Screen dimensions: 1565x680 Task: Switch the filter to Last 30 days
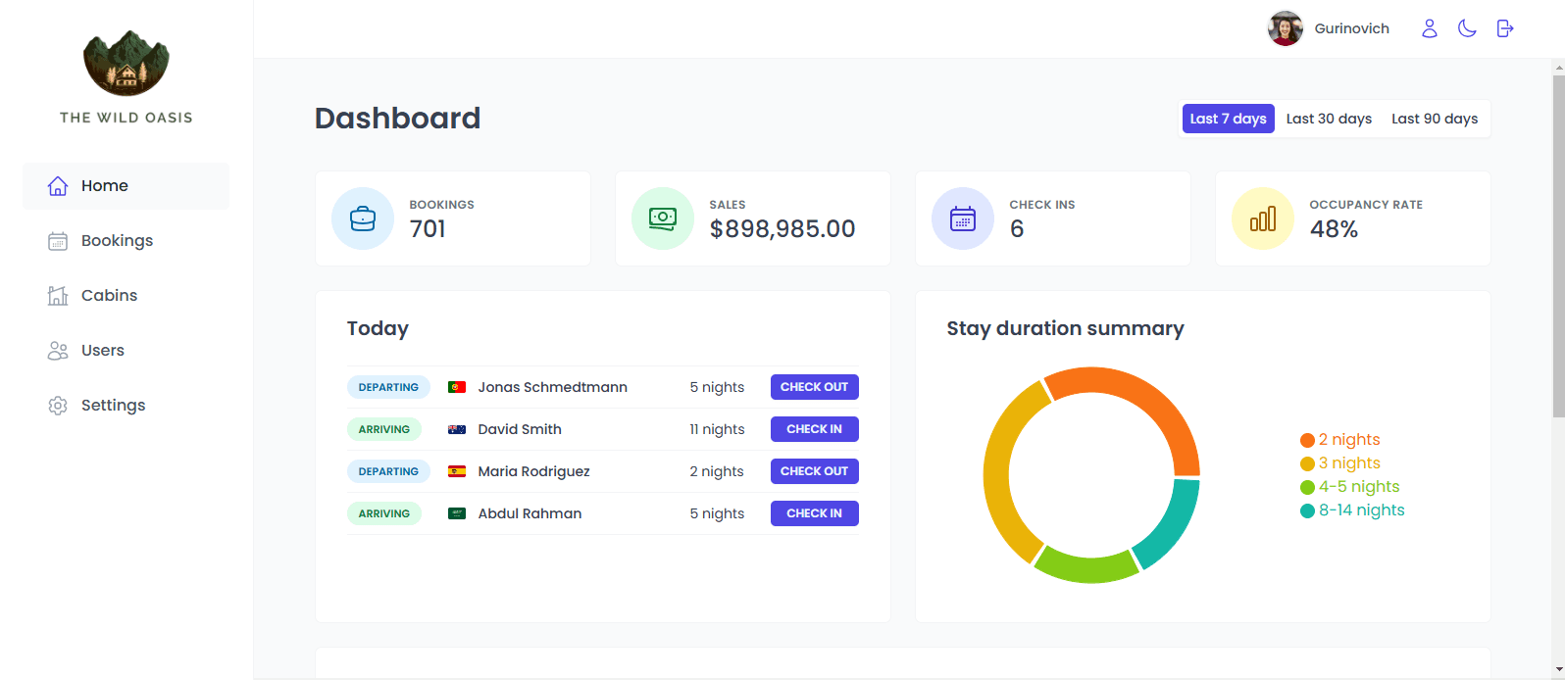(x=1329, y=119)
